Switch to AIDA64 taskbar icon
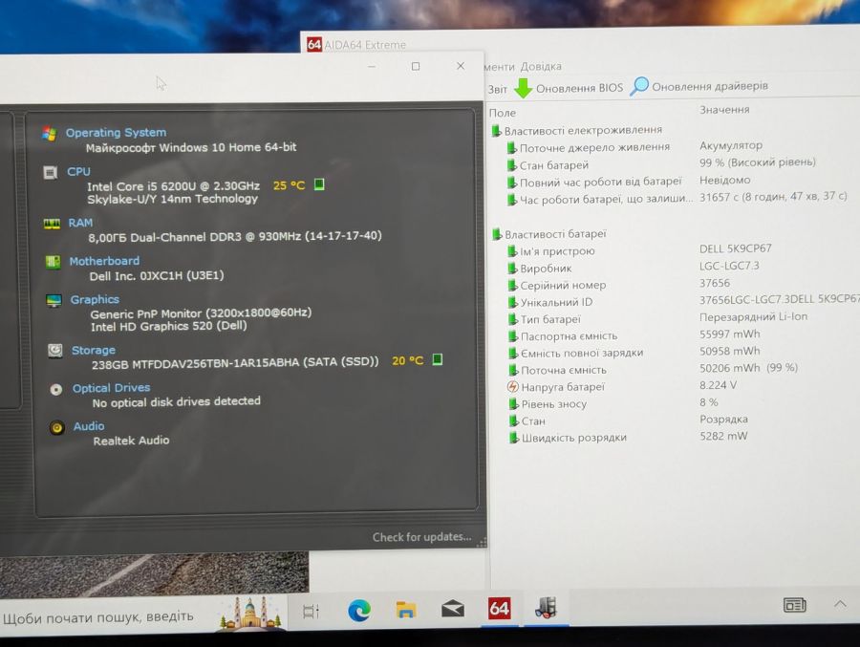860x647 pixels. (499, 608)
